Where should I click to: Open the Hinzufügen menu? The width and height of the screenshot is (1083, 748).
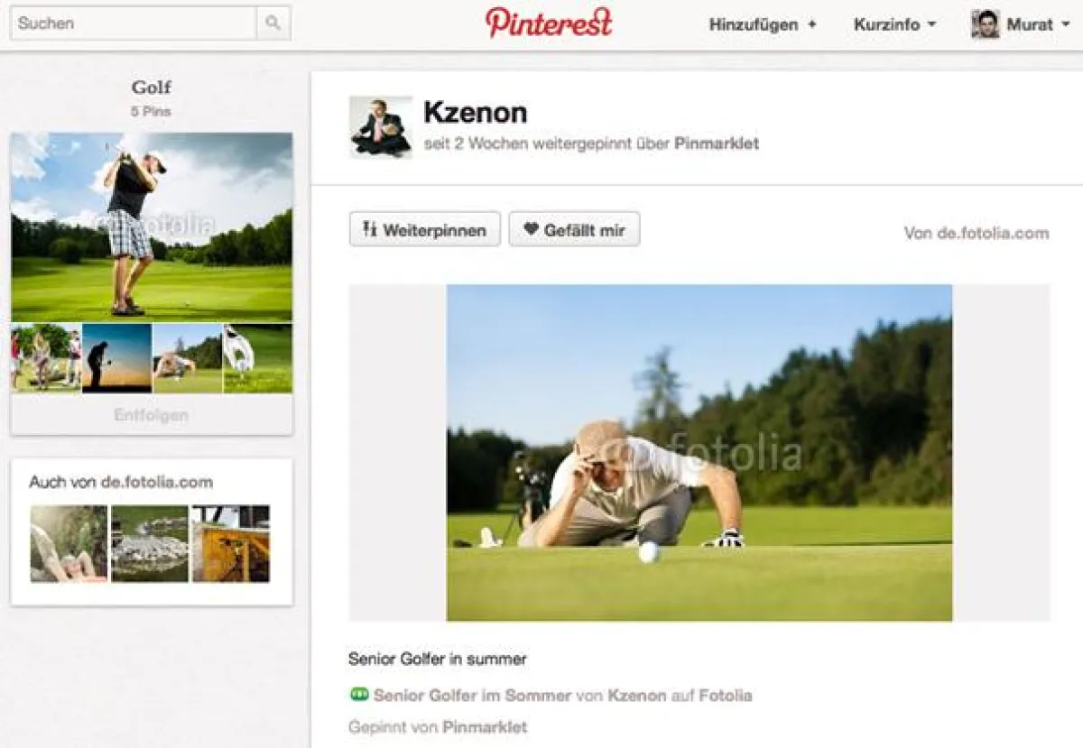[x=762, y=24]
